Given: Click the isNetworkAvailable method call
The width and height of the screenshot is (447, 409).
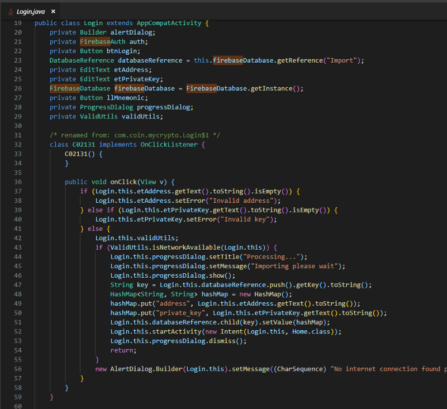Looking at the screenshot, I should coord(186,248).
